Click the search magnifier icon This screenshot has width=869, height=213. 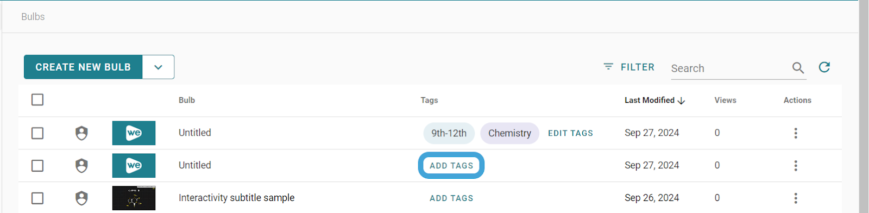click(x=798, y=68)
